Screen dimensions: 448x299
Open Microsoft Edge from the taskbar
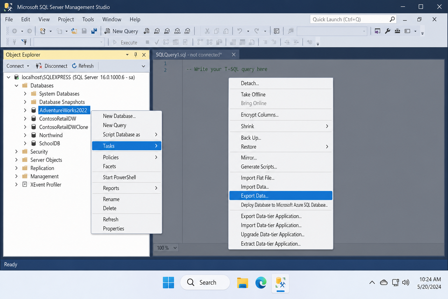click(261, 283)
